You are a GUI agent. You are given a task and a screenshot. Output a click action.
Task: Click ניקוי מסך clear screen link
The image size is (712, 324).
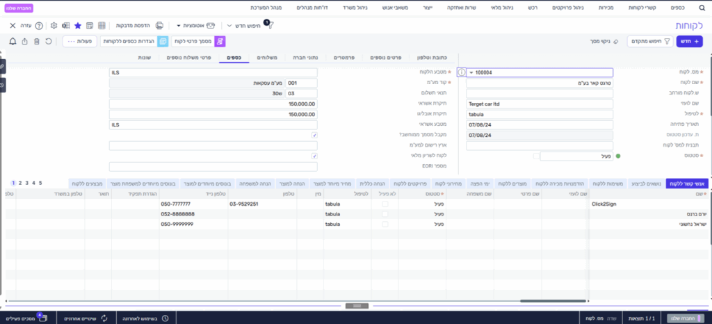click(600, 41)
